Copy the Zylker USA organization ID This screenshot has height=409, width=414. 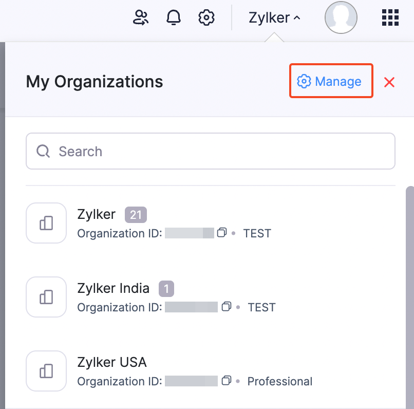[227, 381]
